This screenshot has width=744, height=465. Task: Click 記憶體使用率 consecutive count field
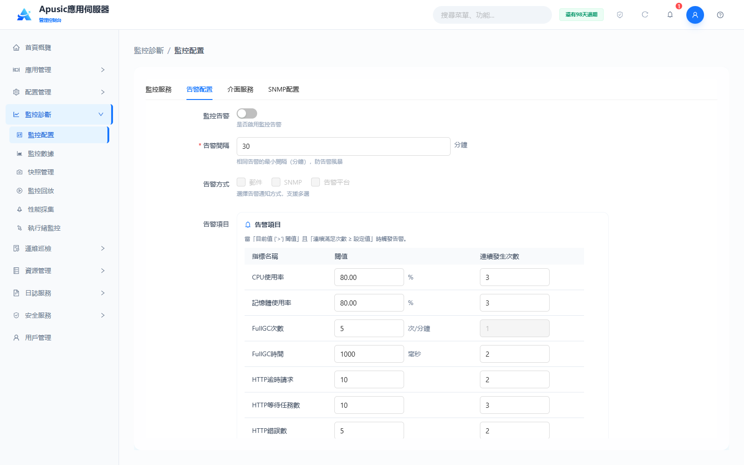click(515, 303)
